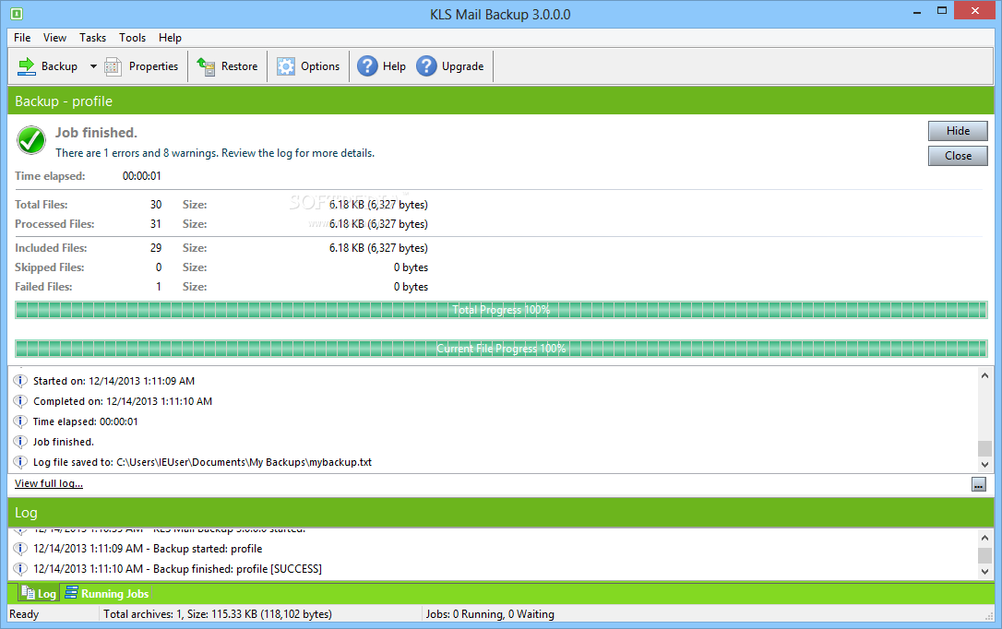The width and height of the screenshot is (1002, 629).
Task: Click the Upgrade question mark icon
Action: [426, 65]
